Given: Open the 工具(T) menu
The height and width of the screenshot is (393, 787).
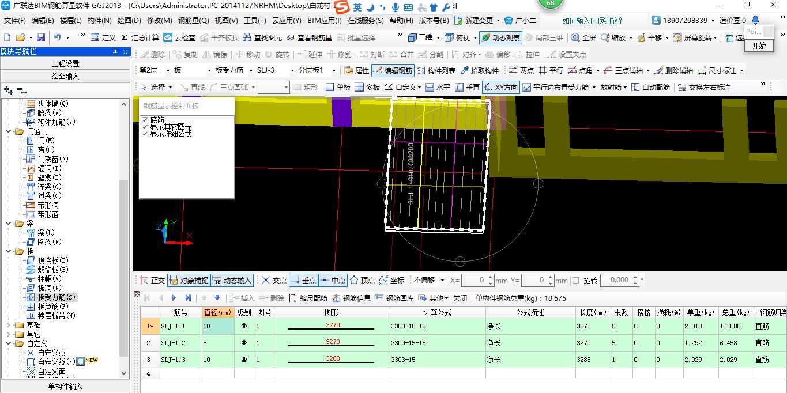Looking at the screenshot, I should [x=255, y=20].
